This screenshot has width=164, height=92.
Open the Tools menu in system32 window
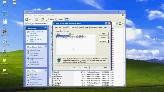[48, 15]
